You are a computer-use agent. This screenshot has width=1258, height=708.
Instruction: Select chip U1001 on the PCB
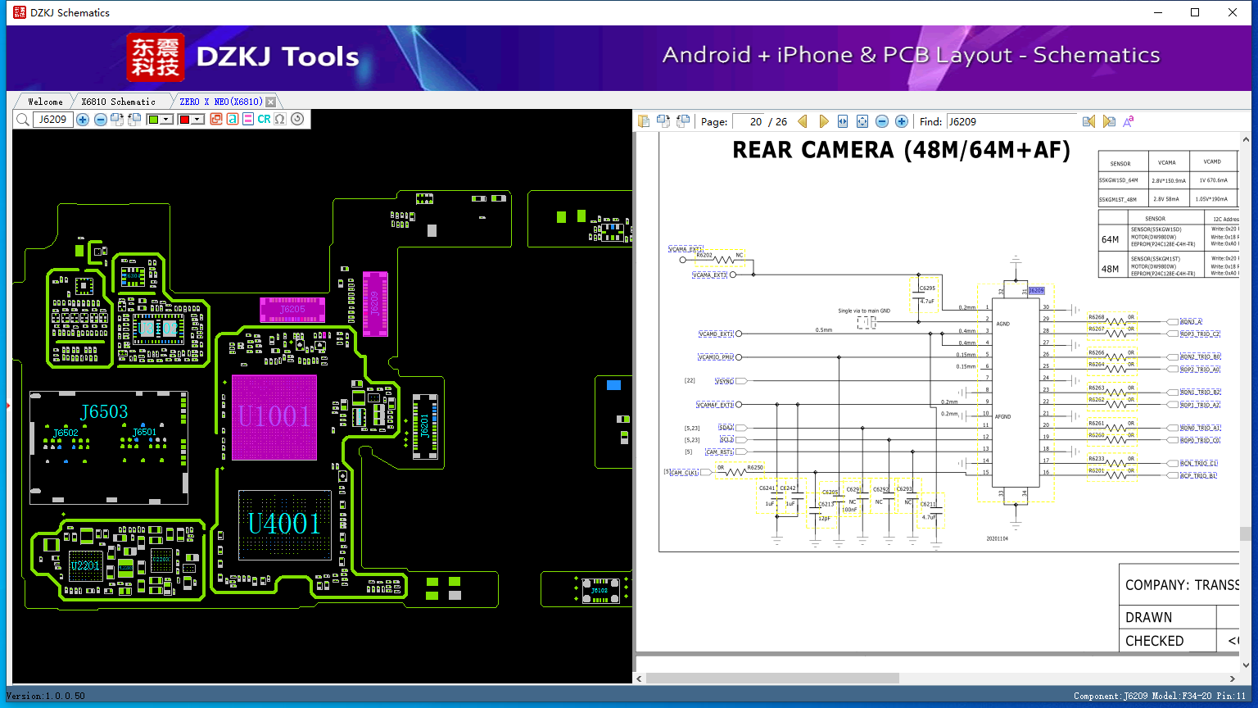click(x=274, y=417)
